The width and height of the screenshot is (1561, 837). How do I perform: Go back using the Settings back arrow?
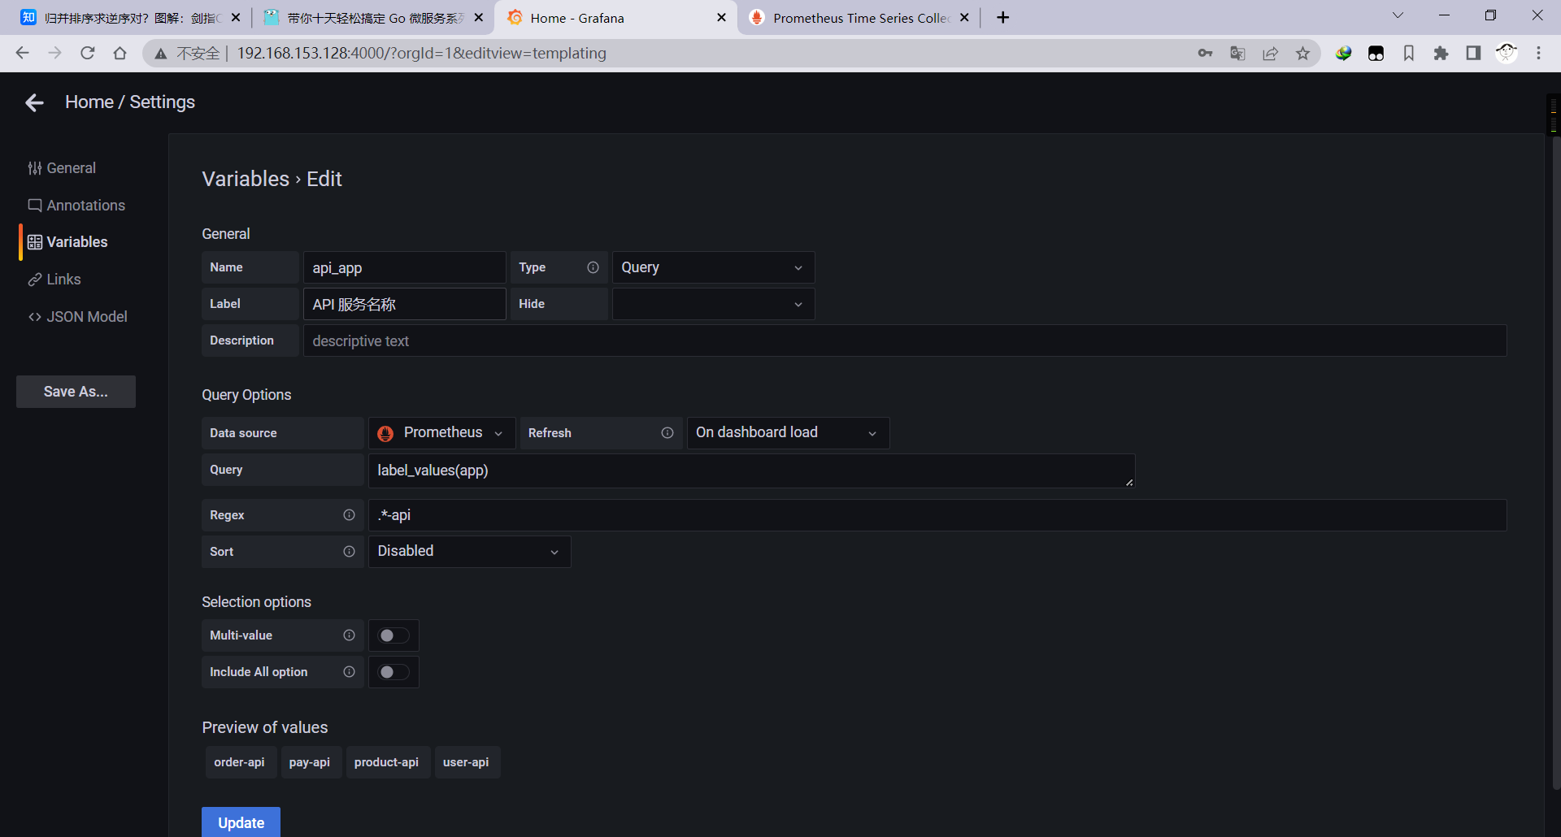click(34, 102)
